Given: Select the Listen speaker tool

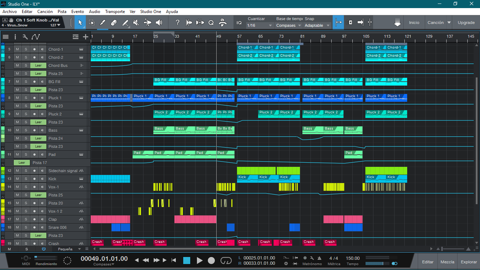Looking at the screenshot, I should (x=159, y=23).
